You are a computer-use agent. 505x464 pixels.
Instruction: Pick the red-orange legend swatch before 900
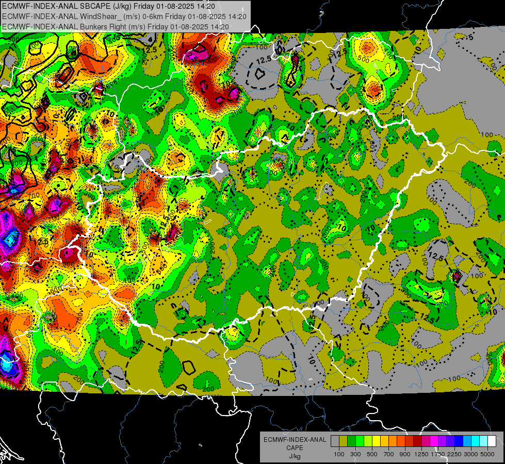click(401, 441)
